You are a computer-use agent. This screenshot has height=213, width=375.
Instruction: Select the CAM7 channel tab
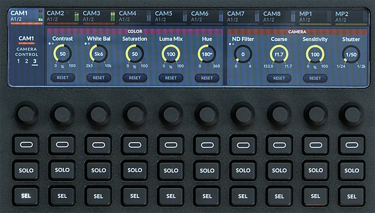click(243, 17)
